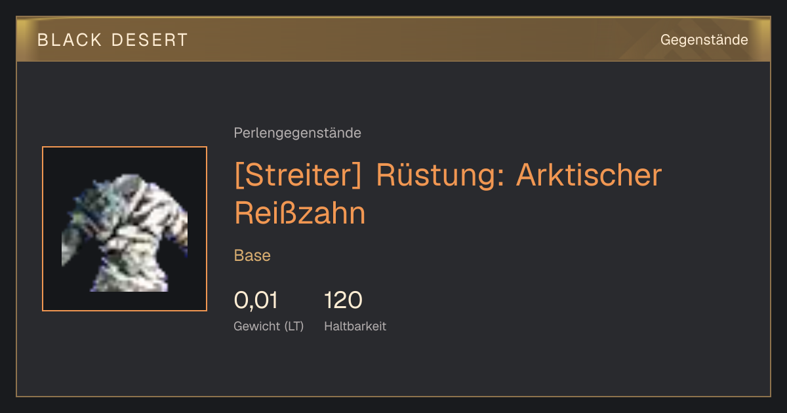Click the 0,01 weight value
787x413 pixels.
256,301
